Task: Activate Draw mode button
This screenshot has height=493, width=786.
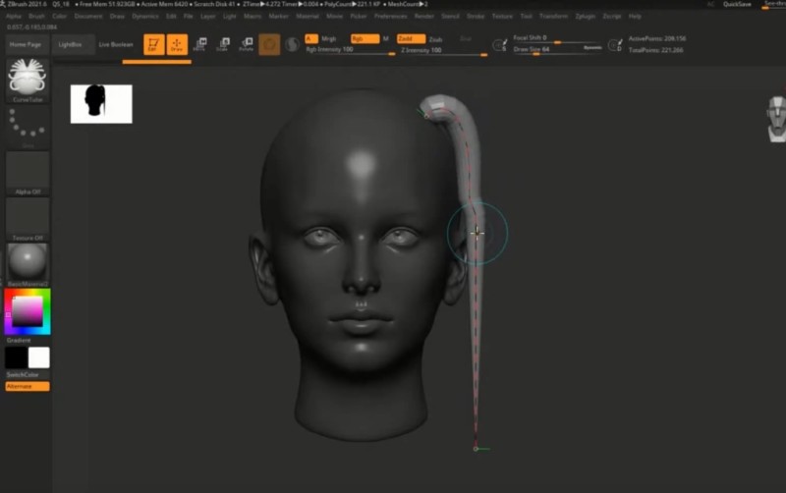Action: click(177, 44)
